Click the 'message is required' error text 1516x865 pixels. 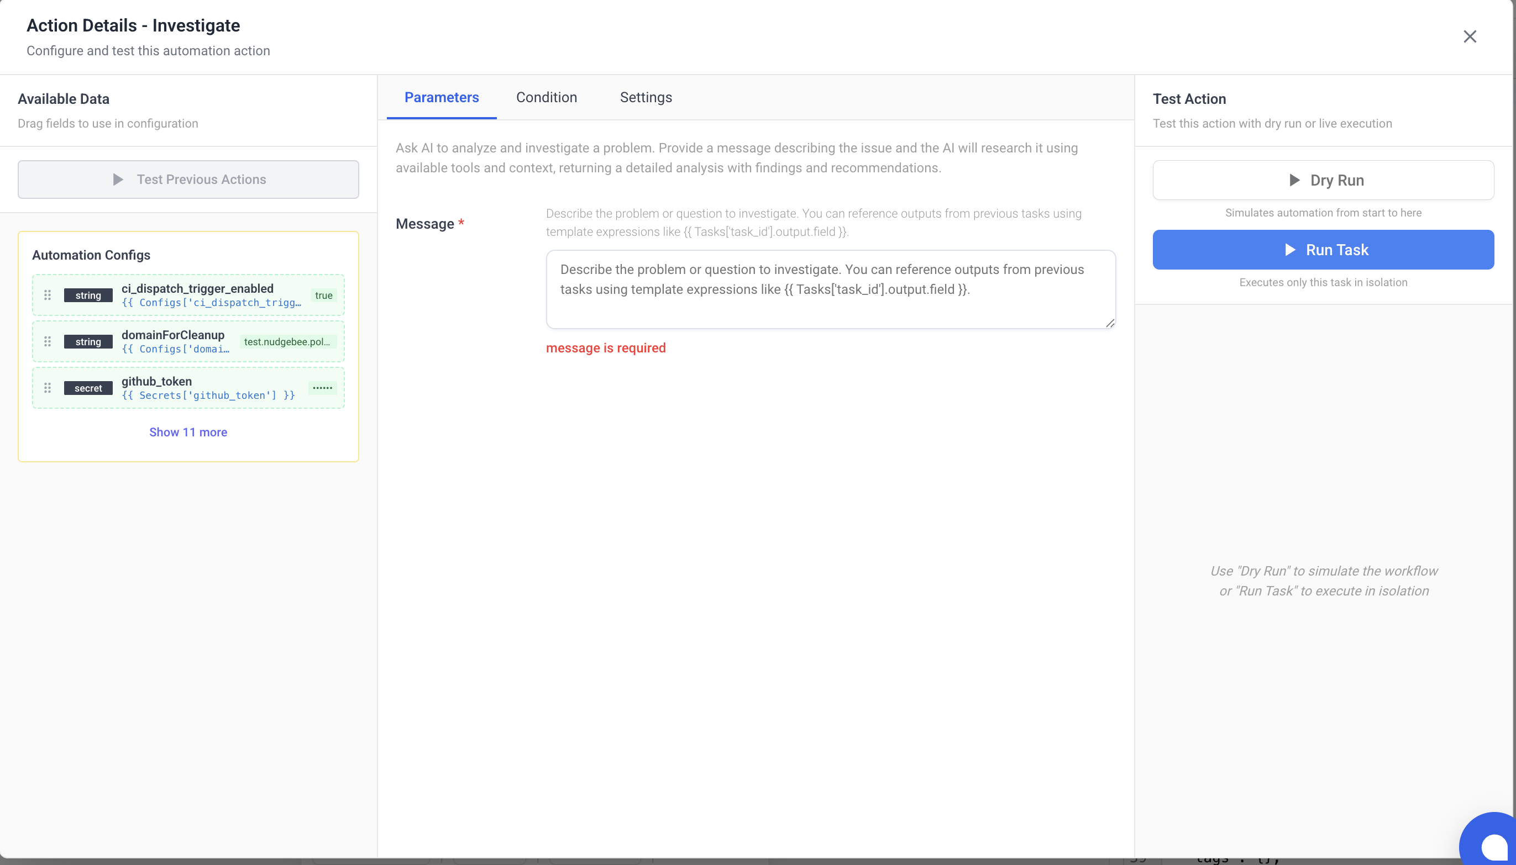pyautogui.click(x=606, y=347)
